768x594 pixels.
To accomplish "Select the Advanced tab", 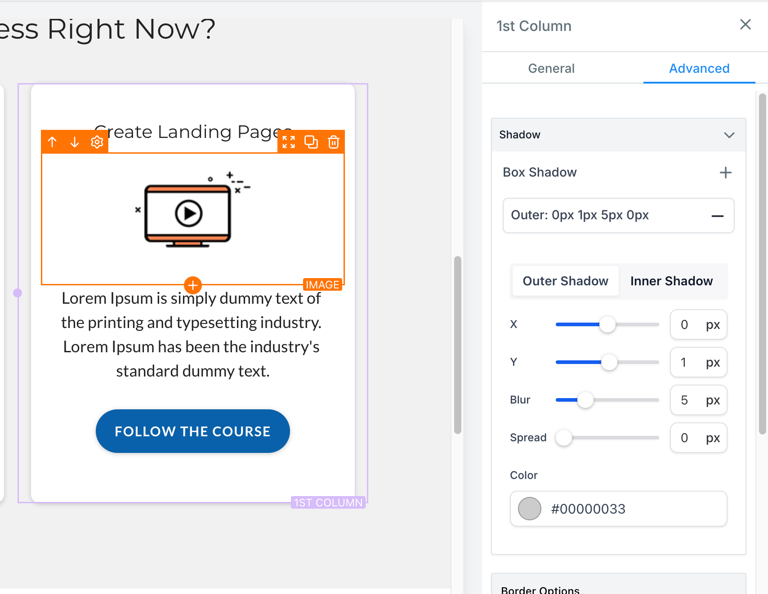I will 699,68.
